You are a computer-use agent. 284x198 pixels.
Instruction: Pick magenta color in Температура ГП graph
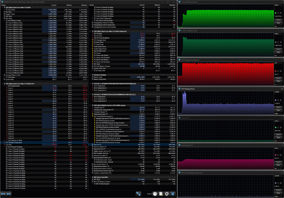pyautogui.click(x=276, y=155)
